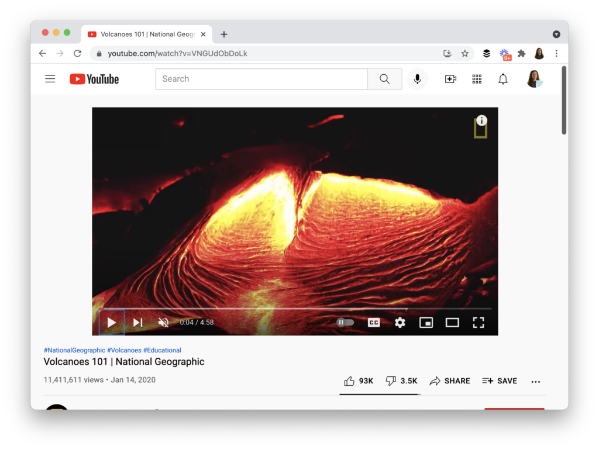Viewport: 599px width, 450px height.
Task: Open Chrome's three-dot browser menu
Action: [556, 53]
